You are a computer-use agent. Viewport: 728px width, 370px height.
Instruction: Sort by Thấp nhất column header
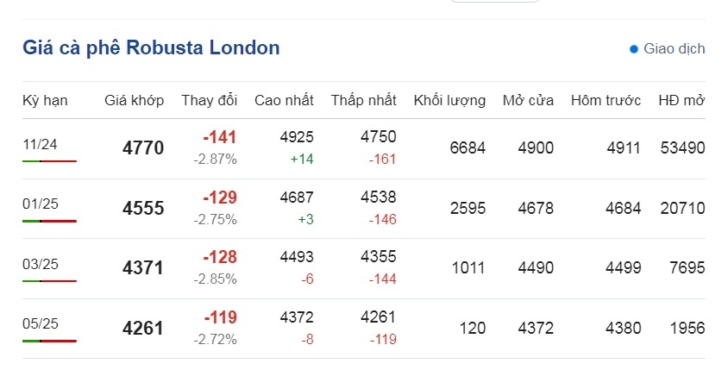click(363, 100)
